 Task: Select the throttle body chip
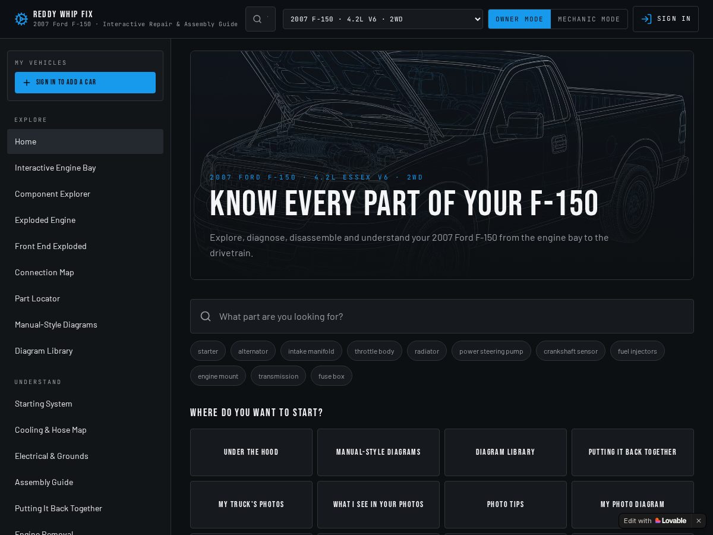click(374, 351)
